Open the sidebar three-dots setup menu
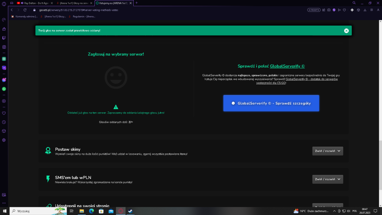The width and height of the screenshot is (382, 215). click(4, 203)
